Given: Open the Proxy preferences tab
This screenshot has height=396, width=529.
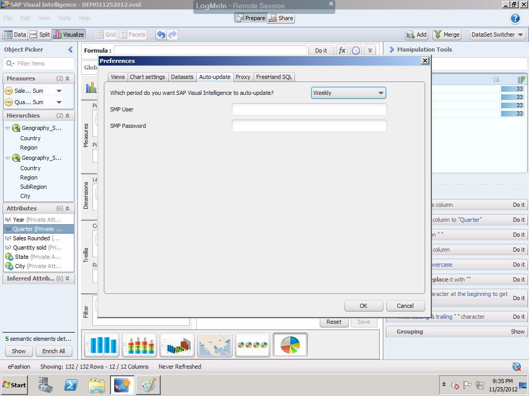Looking at the screenshot, I should [243, 77].
